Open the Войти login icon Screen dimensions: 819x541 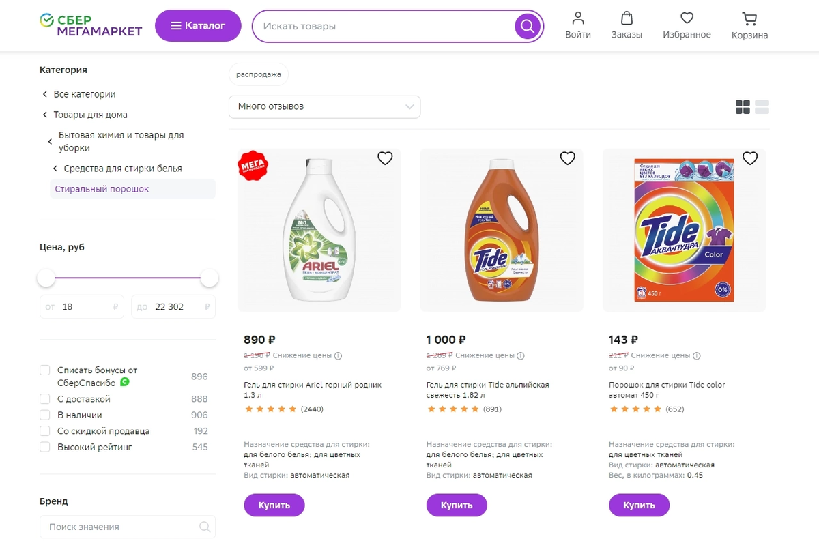(x=578, y=25)
